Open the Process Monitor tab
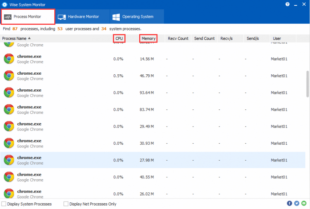The height and width of the screenshot is (209, 310). (28, 17)
